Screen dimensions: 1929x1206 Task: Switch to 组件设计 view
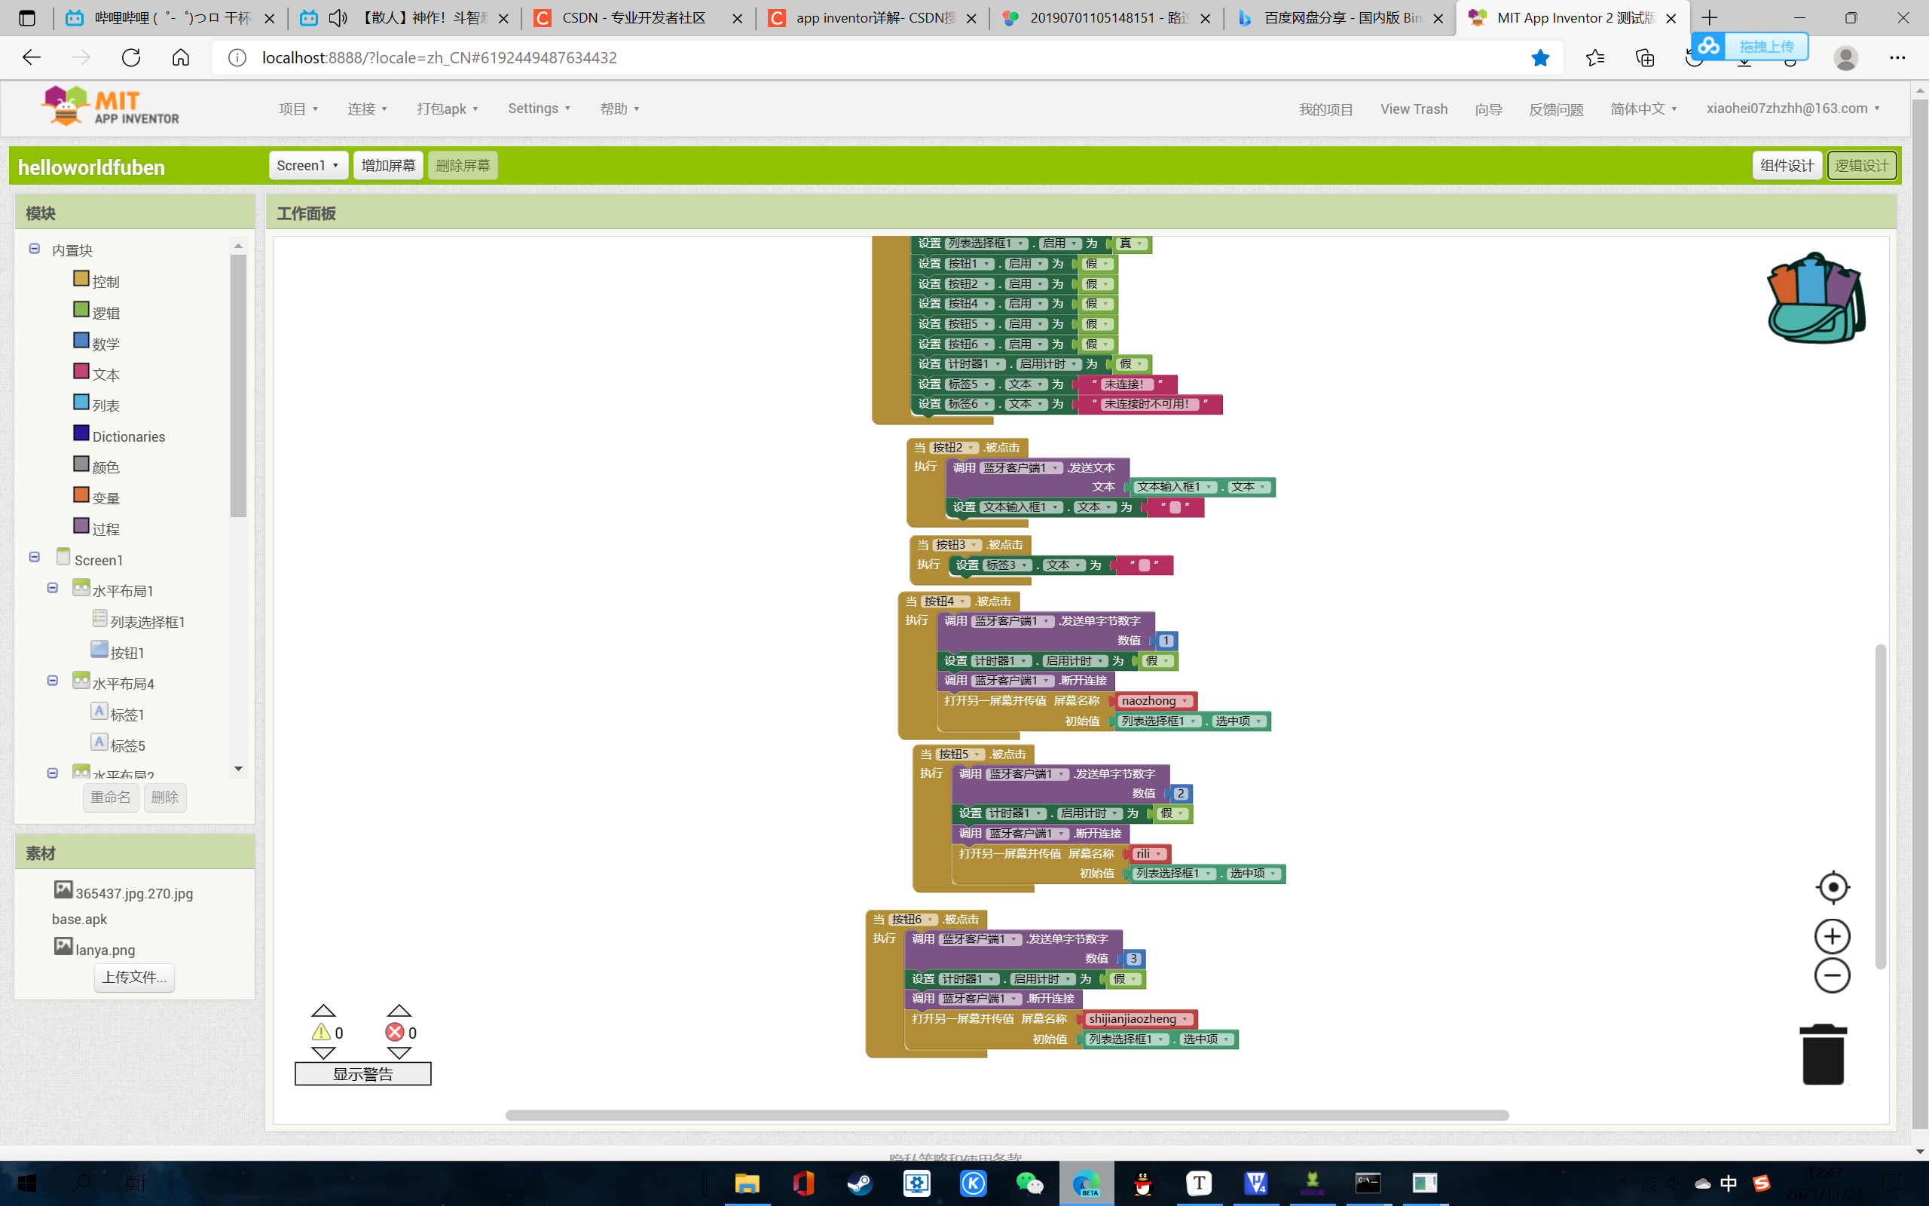(x=1787, y=165)
